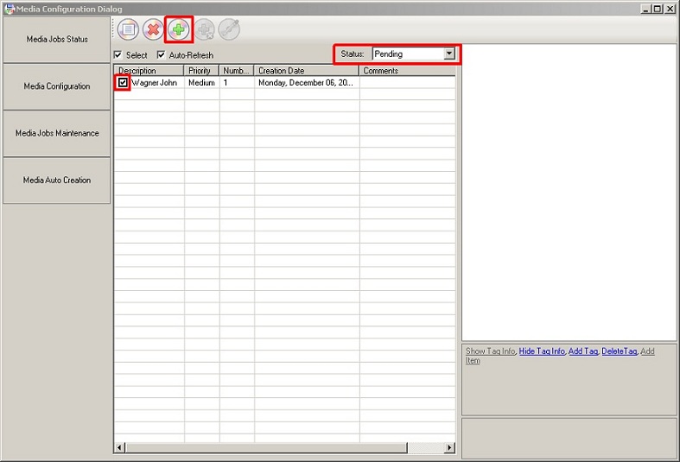Click the Add Tag link

click(x=583, y=351)
